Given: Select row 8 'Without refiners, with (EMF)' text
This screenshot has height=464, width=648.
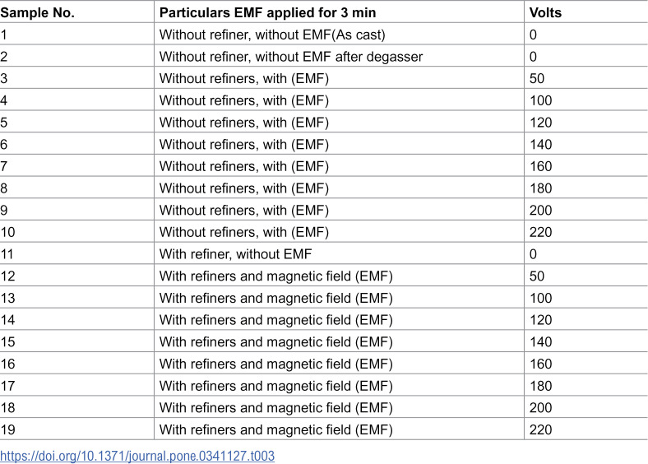Looking at the screenshot, I should coord(244,188).
